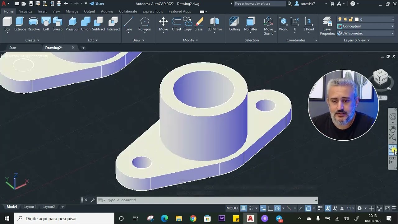Open the Manage ribbon tab
Screen dimensions: 398x224
click(72, 11)
